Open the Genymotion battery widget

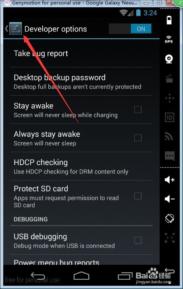pos(169,20)
